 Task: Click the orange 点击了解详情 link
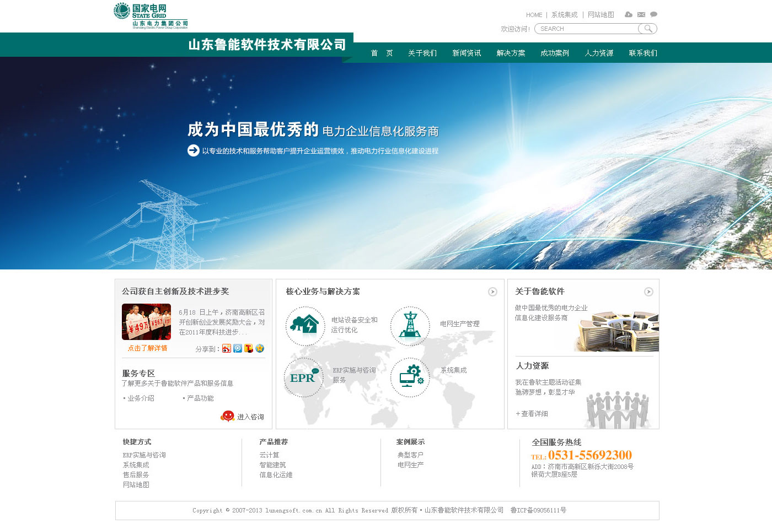147,348
